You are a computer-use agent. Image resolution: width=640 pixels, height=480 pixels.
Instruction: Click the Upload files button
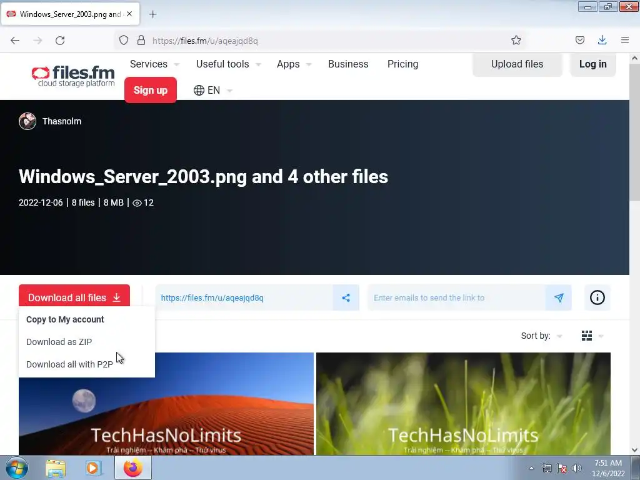[517, 64]
